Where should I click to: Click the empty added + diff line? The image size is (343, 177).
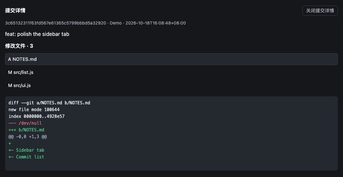(x=10, y=143)
